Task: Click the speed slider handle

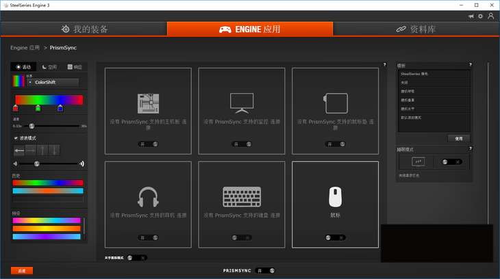Action: [32, 126]
